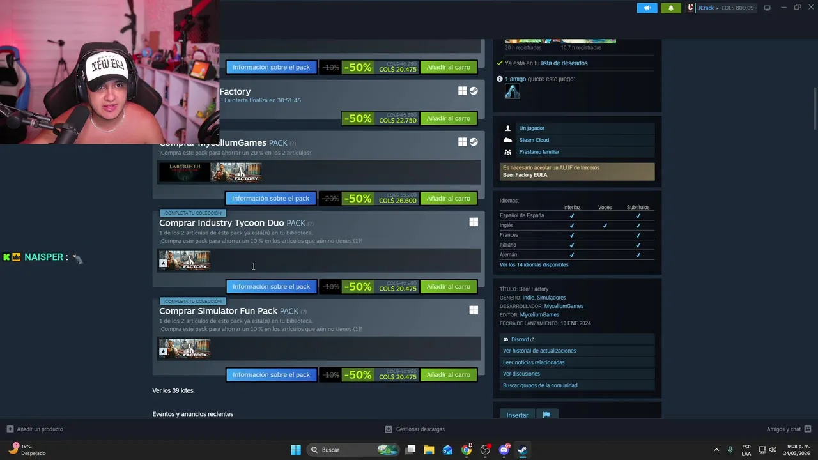Click the (?) help next to MyceliumGames PACK
Image resolution: width=818 pixels, height=460 pixels.
coord(293,143)
